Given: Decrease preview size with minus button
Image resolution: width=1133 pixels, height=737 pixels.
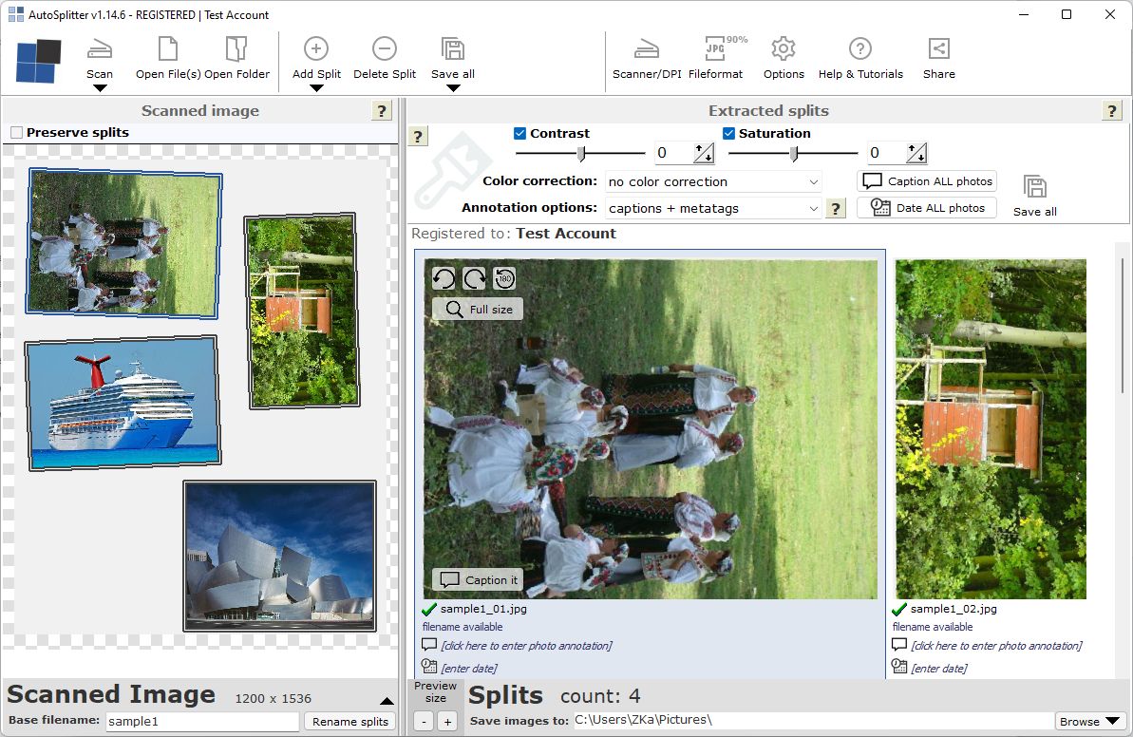Looking at the screenshot, I should pos(425,721).
